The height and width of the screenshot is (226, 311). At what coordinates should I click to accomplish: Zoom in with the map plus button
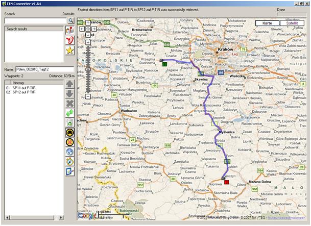(x=88, y=42)
